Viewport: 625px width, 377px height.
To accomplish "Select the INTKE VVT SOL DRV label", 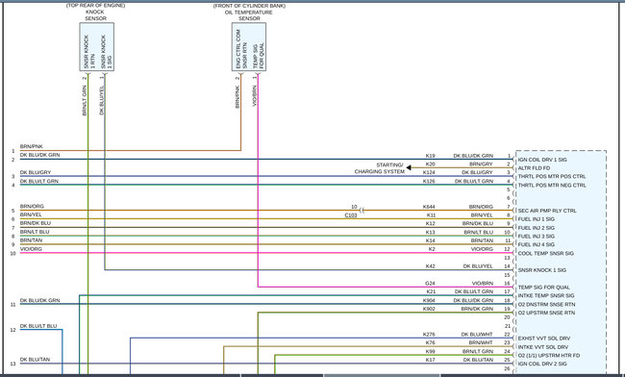I will 543,347.
